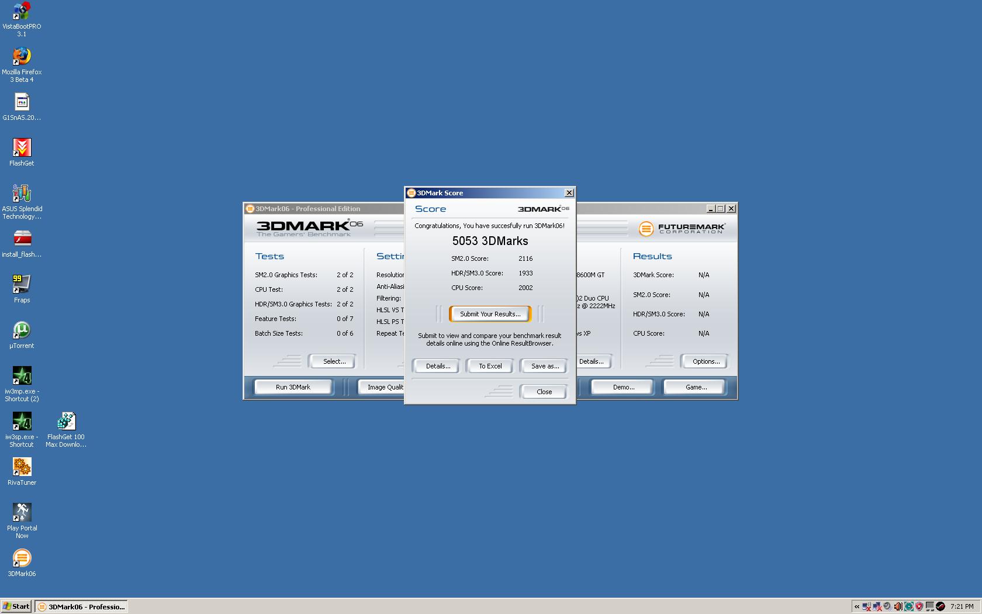
Task: Open Details in the 3DMark Score dialog
Action: click(438, 366)
